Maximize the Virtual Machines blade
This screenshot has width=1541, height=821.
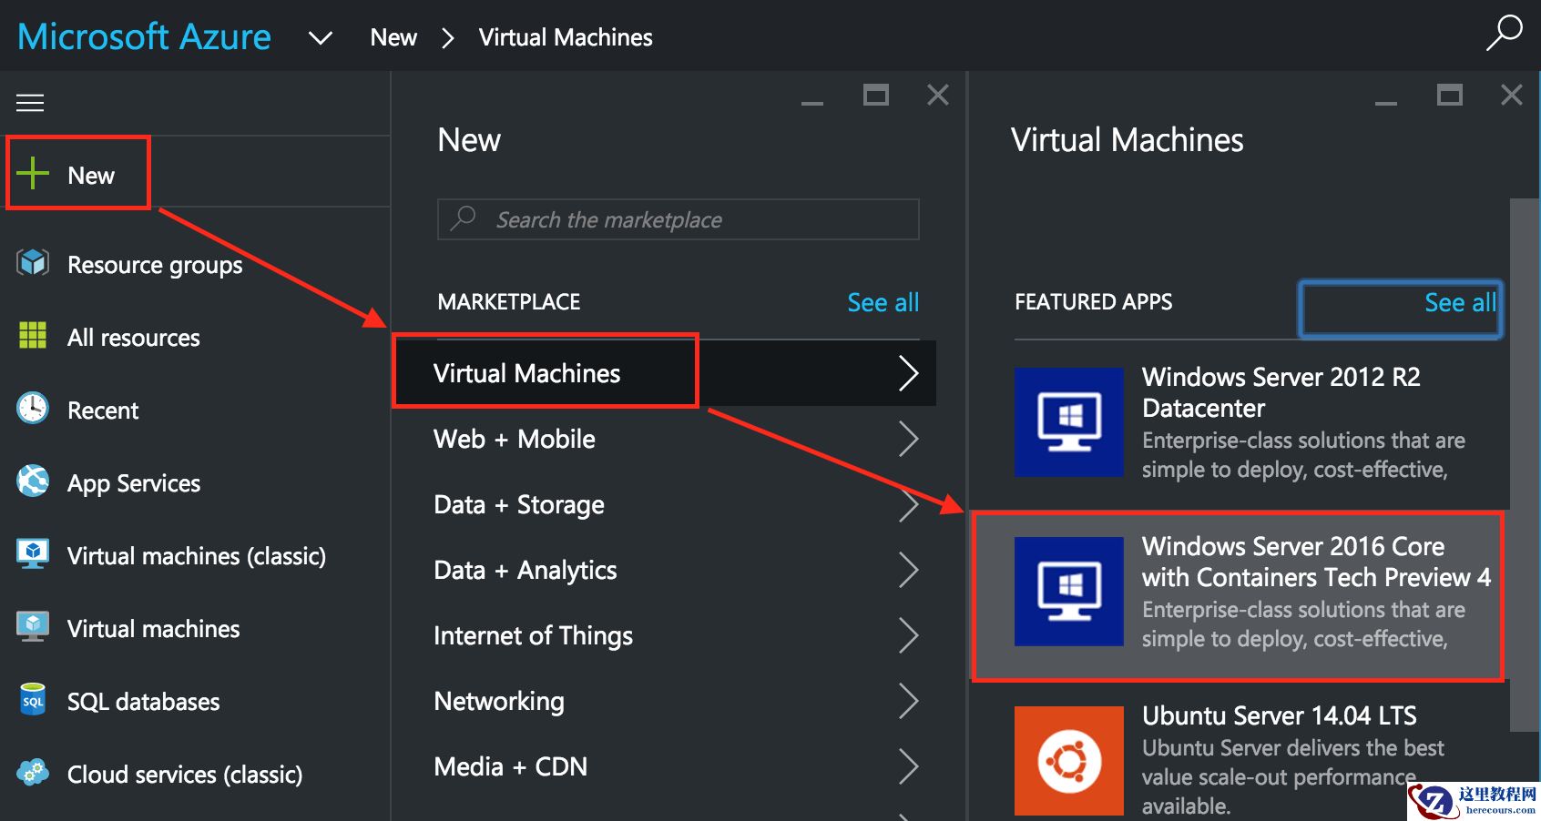click(x=1450, y=95)
